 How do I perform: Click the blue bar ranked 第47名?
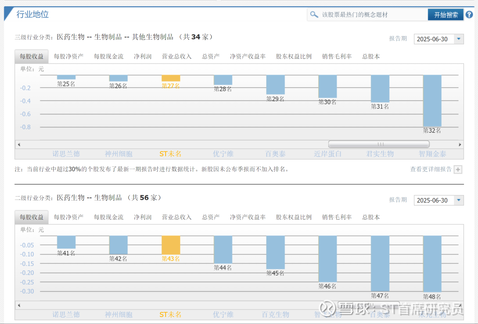click(380, 264)
